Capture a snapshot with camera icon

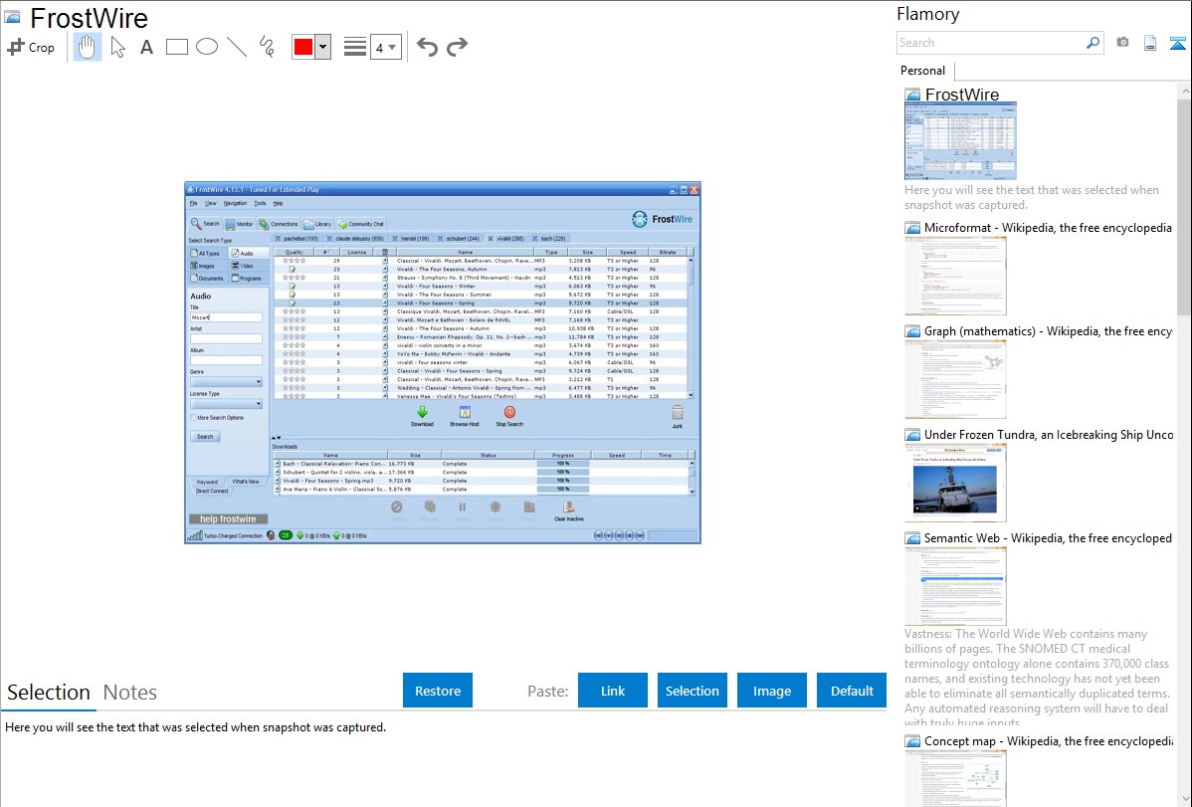pos(1122,43)
